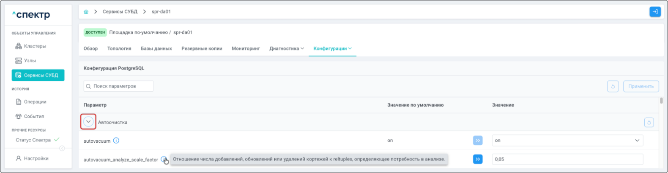
Task: Expand the Диагностика tab menu
Action: [x=287, y=49]
